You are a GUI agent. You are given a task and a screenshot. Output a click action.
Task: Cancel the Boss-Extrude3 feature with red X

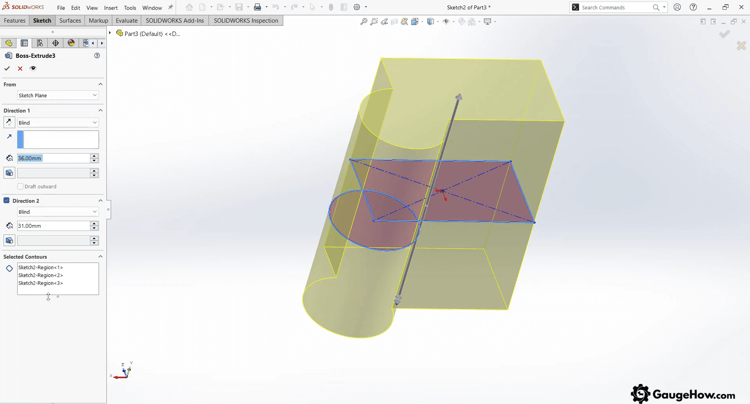point(20,68)
